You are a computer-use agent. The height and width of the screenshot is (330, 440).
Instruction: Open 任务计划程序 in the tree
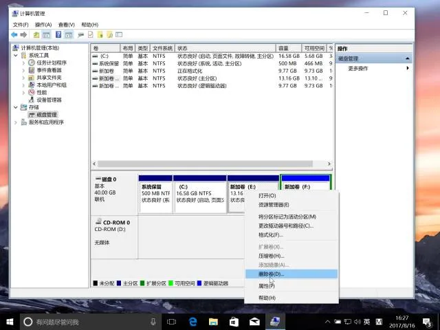(52, 63)
